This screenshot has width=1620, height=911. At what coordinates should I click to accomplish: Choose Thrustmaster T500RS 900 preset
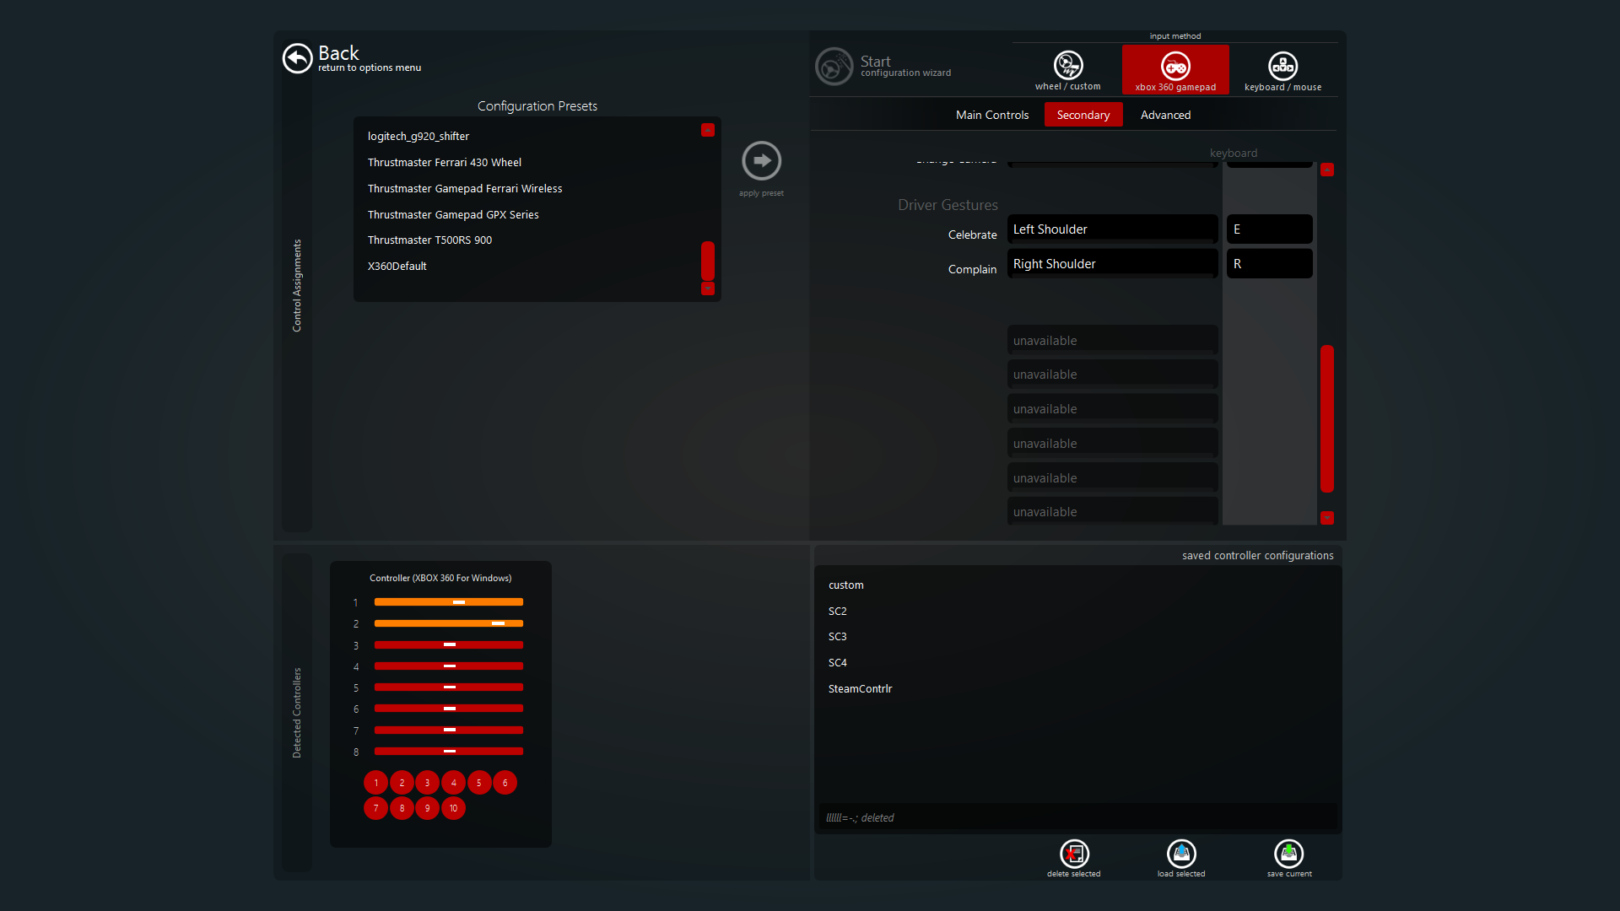point(429,240)
